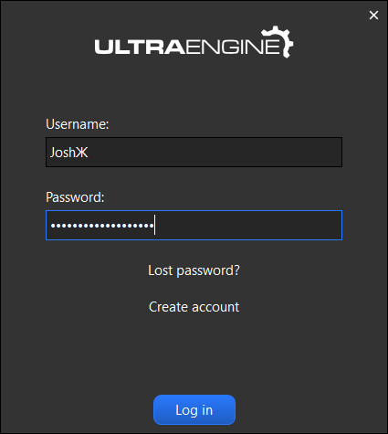Screen dimensions: 388x434
Task: Focus the Password input field
Action: [194, 225]
